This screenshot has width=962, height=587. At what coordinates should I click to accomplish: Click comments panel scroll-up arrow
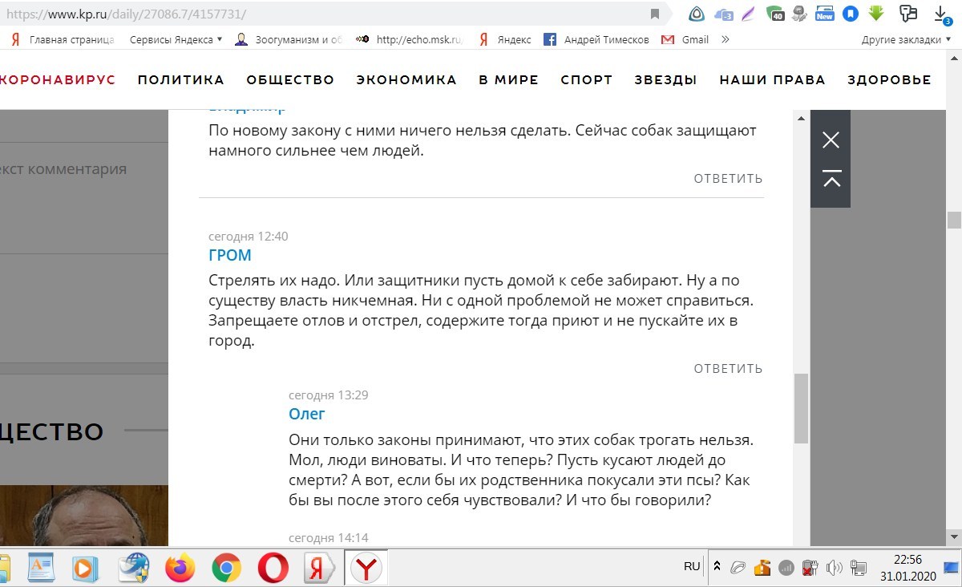coord(801,119)
